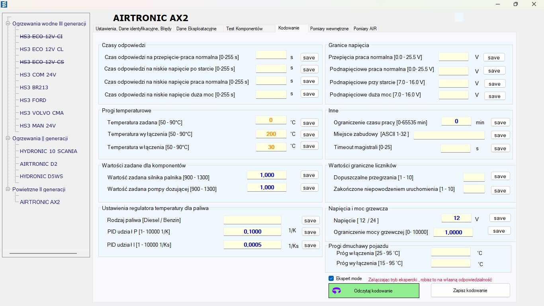Save Temperatura zadana value
Image resolution: width=544 pixels, height=306 pixels.
(309, 123)
